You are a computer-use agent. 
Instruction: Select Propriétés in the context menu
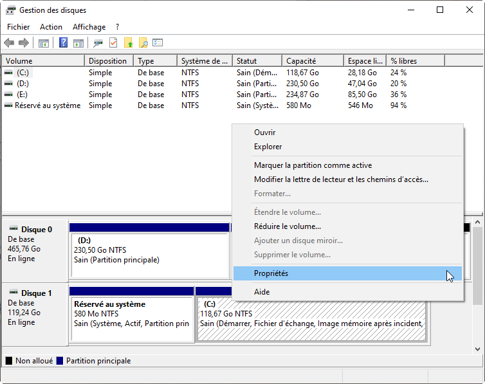pos(271,273)
